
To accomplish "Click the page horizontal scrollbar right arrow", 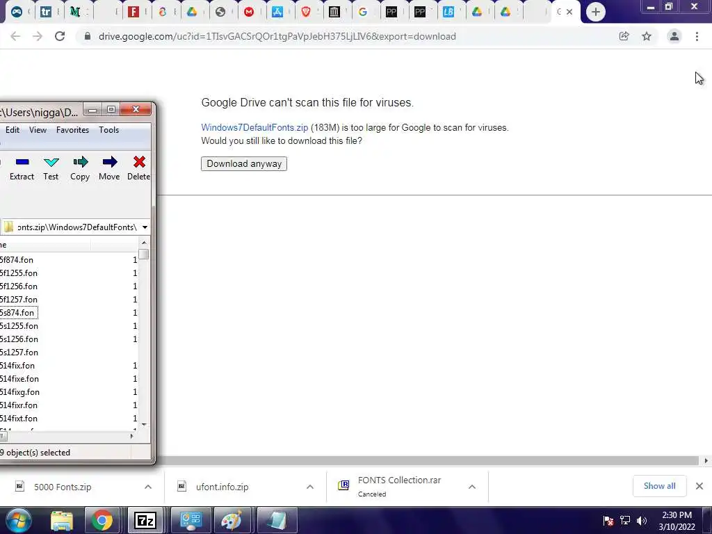I will point(706,460).
